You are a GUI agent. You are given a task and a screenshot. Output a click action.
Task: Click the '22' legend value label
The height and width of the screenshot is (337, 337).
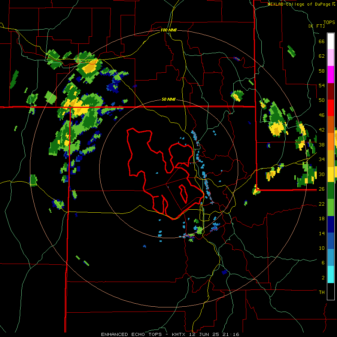coord(322,204)
